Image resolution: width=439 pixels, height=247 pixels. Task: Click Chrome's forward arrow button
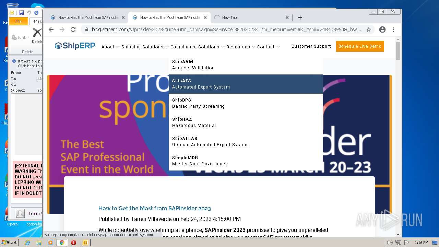pyautogui.click(x=62, y=30)
